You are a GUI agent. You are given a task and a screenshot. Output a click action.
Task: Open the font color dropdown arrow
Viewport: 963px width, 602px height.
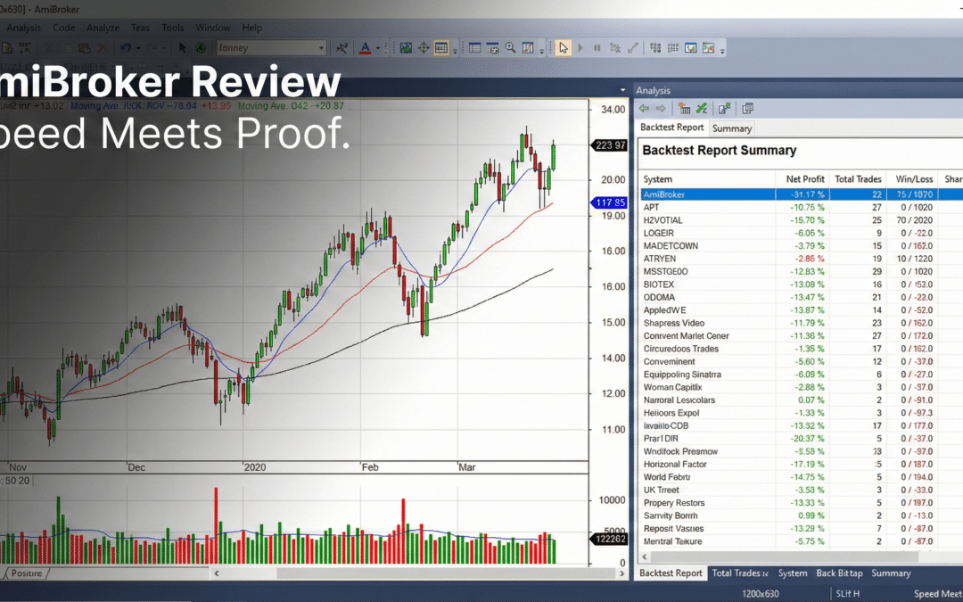click(378, 48)
